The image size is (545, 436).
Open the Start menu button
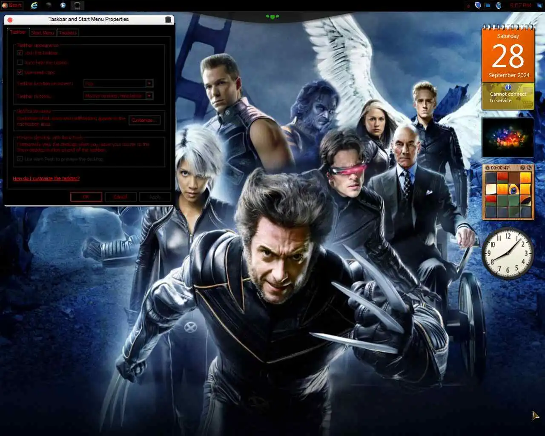coord(12,6)
